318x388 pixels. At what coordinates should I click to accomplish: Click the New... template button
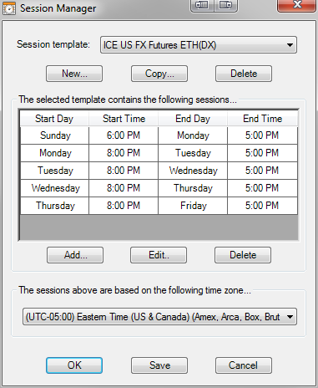point(74,74)
